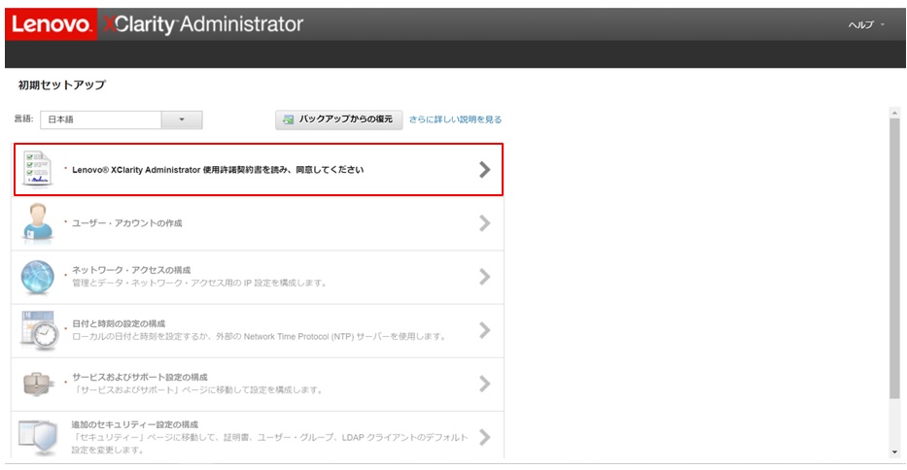Click the service and support briefcase icon
Screen dimensions: 907x470
(38, 384)
